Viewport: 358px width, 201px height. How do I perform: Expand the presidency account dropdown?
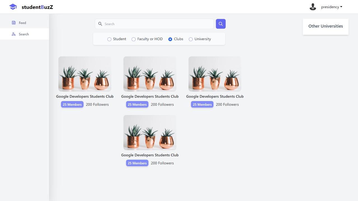click(x=332, y=7)
